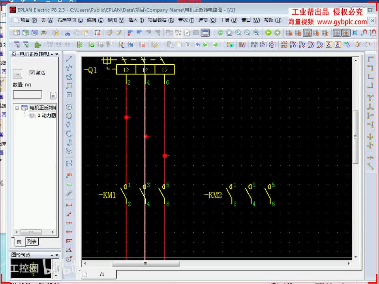Click the -Q1 label in drawing

(90, 70)
